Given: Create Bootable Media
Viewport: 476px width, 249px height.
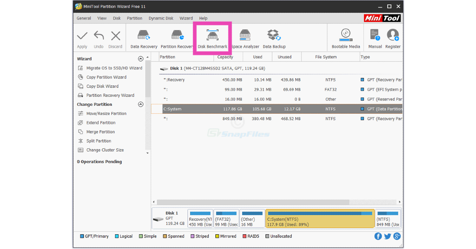Looking at the screenshot, I should click(345, 39).
